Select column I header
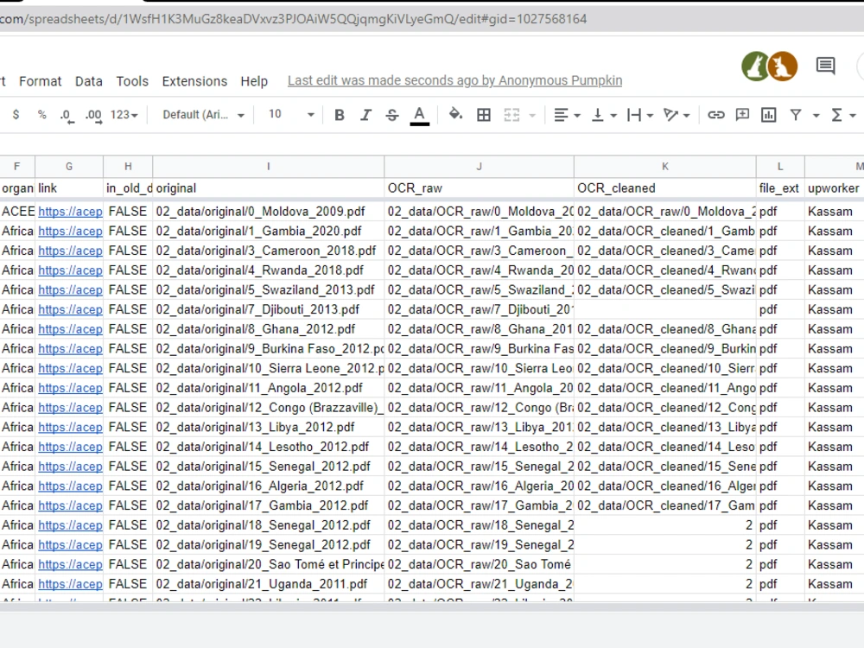The image size is (864, 648). pos(269,167)
